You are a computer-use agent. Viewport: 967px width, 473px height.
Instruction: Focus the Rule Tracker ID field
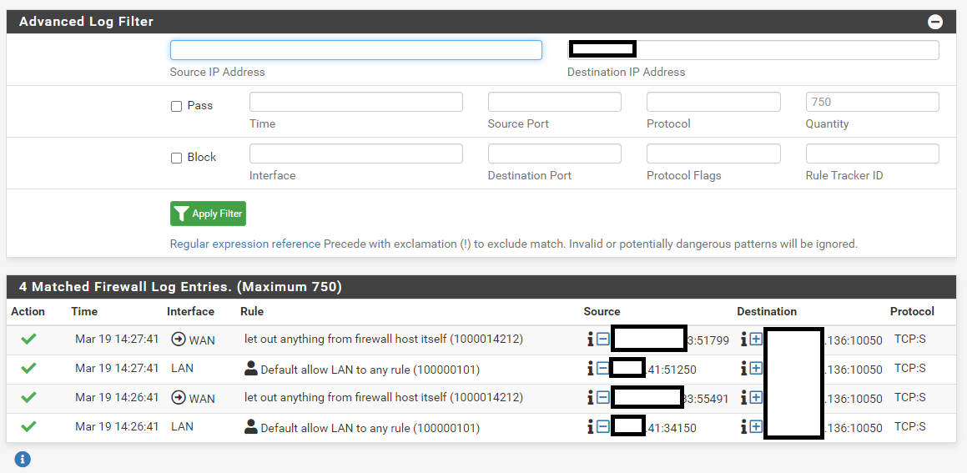[x=872, y=153]
